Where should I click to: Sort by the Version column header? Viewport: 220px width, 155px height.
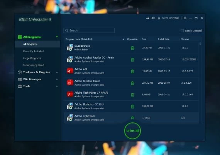pos(185,39)
